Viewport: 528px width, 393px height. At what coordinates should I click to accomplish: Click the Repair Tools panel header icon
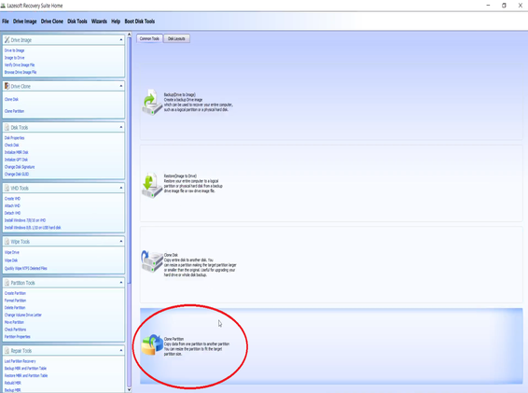pyautogui.click(x=7, y=351)
